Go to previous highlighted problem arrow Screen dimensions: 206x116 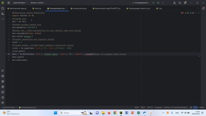[x=196, y=13]
